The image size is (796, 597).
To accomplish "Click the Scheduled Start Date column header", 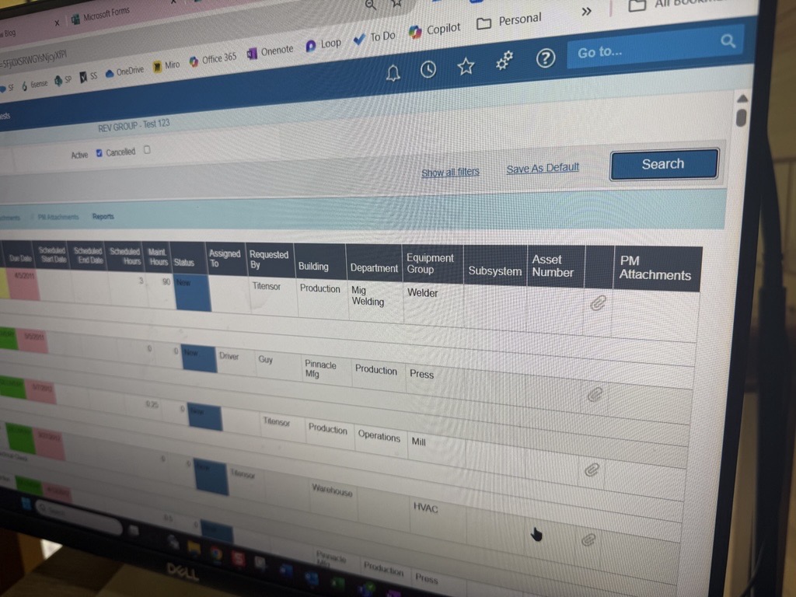I will [52, 256].
